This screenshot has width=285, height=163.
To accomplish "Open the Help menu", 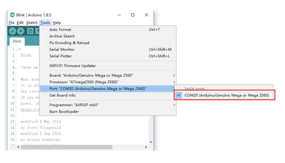I will [x=57, y=23].
